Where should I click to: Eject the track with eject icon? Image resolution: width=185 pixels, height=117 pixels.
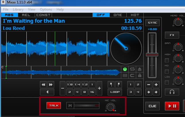pyautogui.click(x=140, y=69)
